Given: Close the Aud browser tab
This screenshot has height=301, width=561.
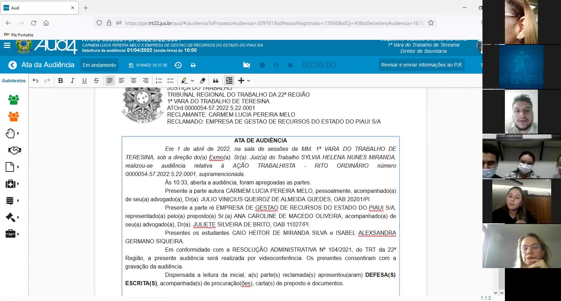Looking at the screenshot, I should 73,8.
